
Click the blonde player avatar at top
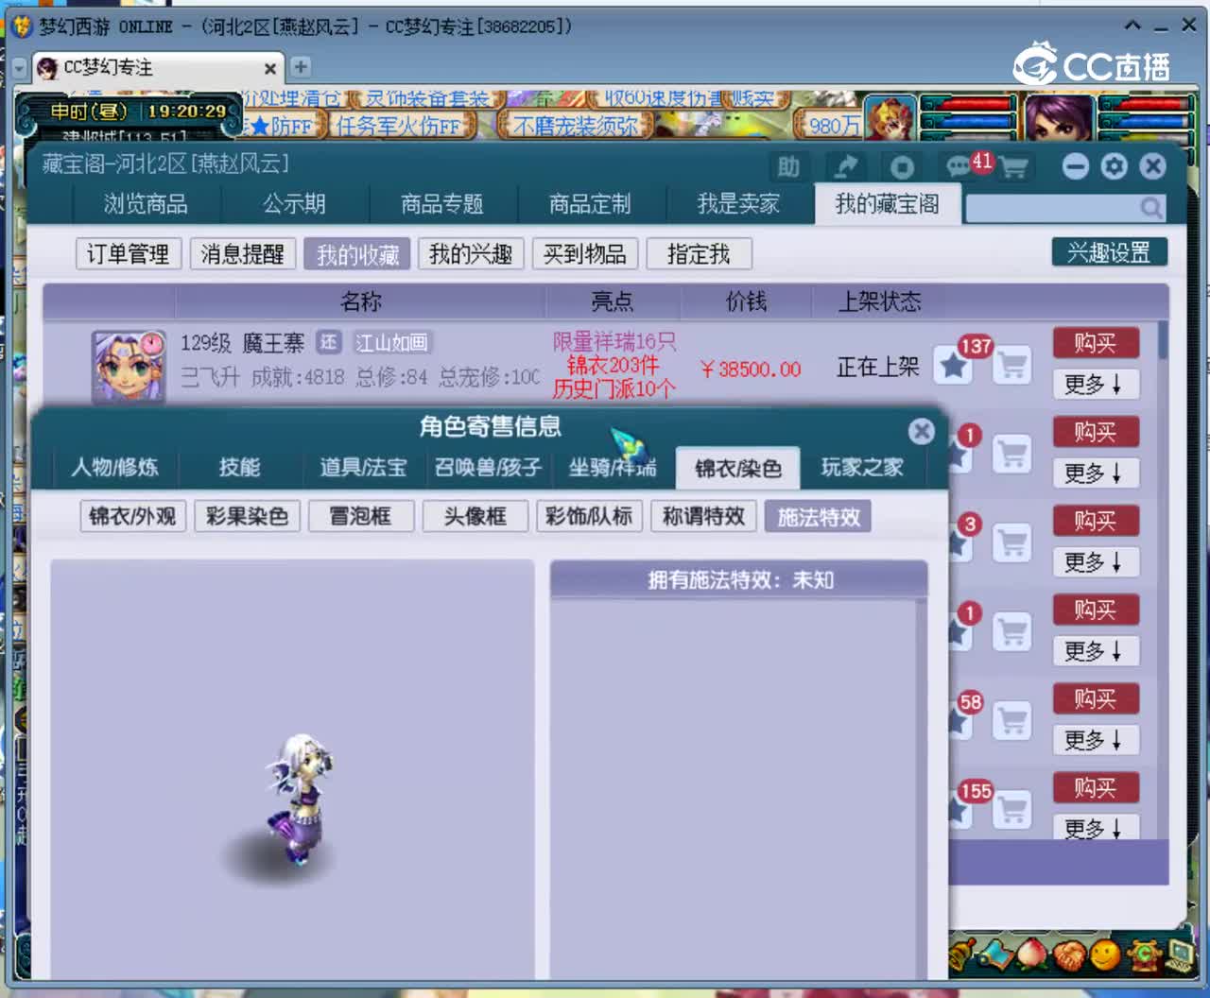click(889, 120)
